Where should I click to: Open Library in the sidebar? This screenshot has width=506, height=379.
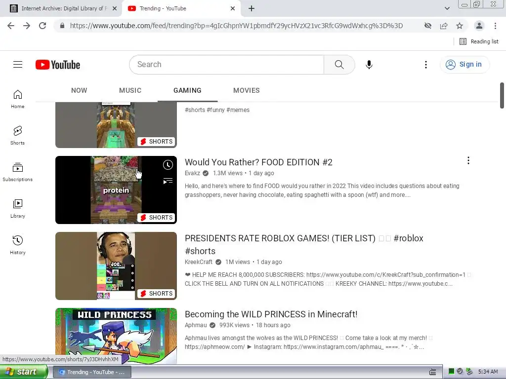tap(18, 209)
